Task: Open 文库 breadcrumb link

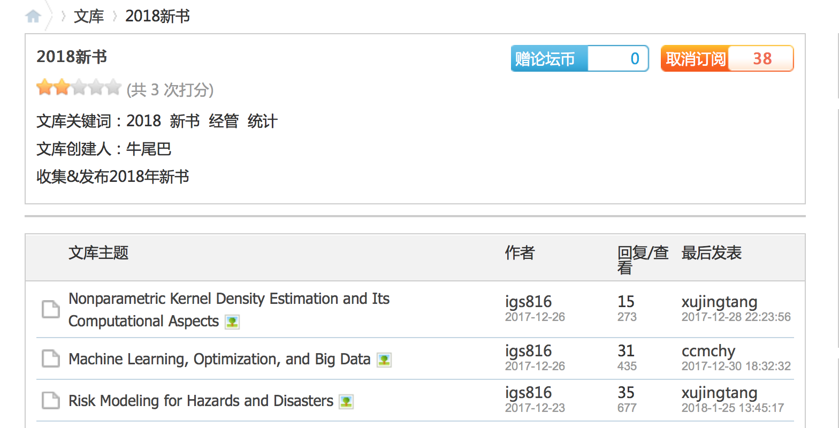Action: [89, 17]
